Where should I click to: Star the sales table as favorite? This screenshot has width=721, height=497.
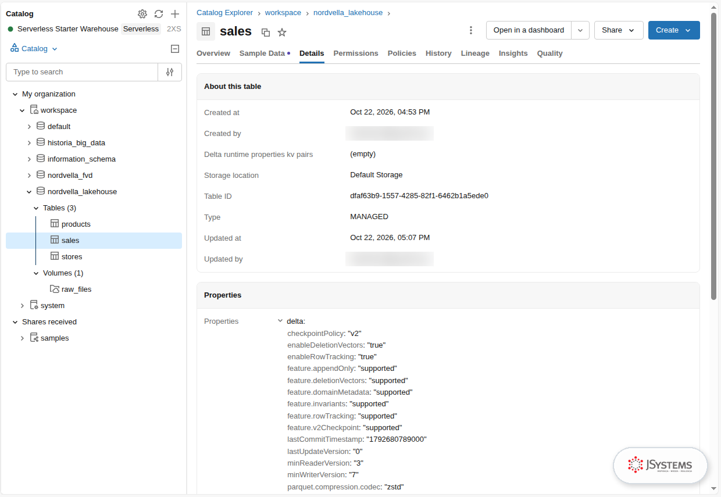282,33
